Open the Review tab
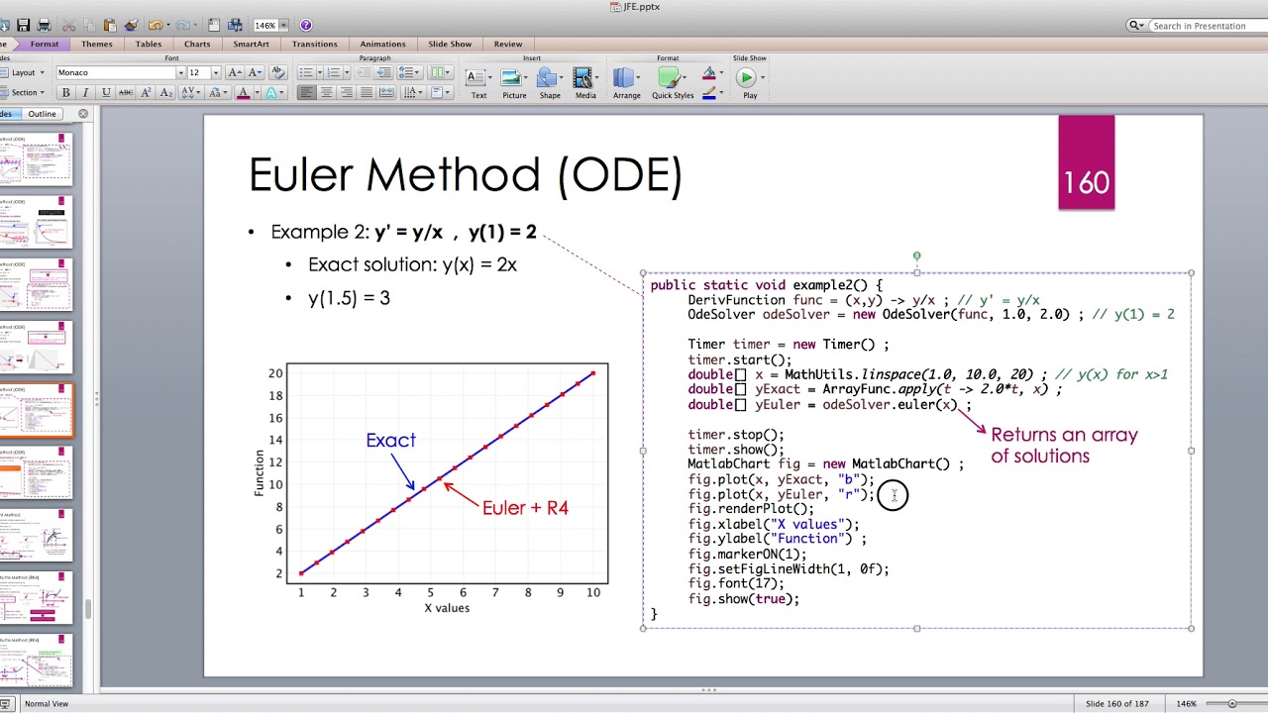 click(508, 44)
